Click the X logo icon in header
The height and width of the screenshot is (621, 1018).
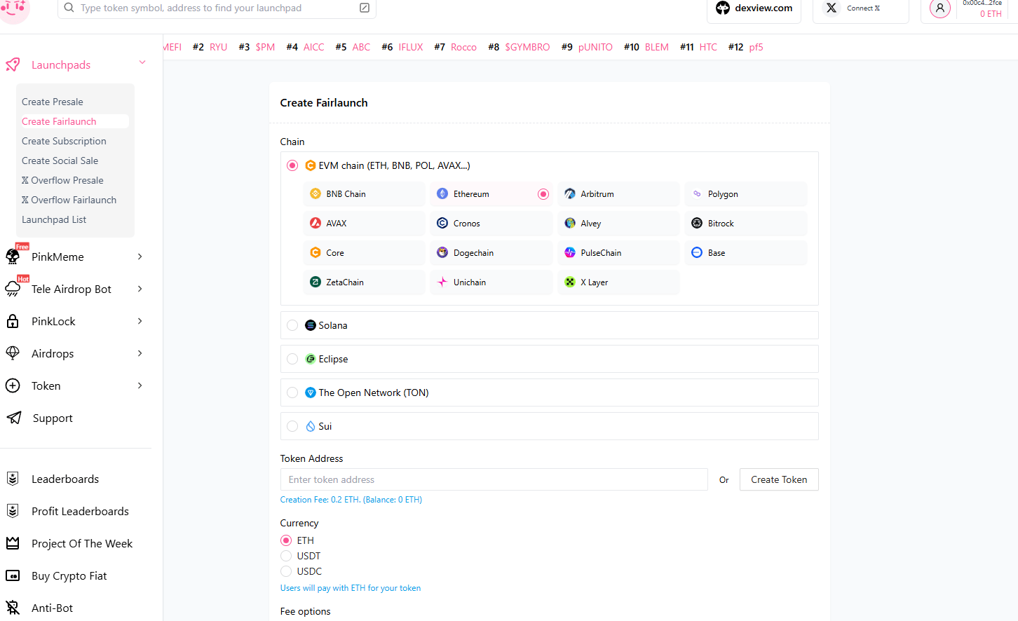click(x=832, y=8)
